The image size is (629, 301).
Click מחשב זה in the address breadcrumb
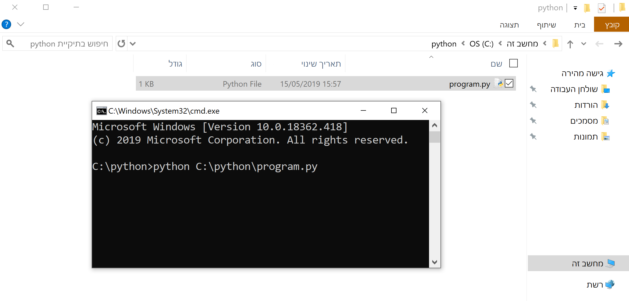[x=522, y=44]
